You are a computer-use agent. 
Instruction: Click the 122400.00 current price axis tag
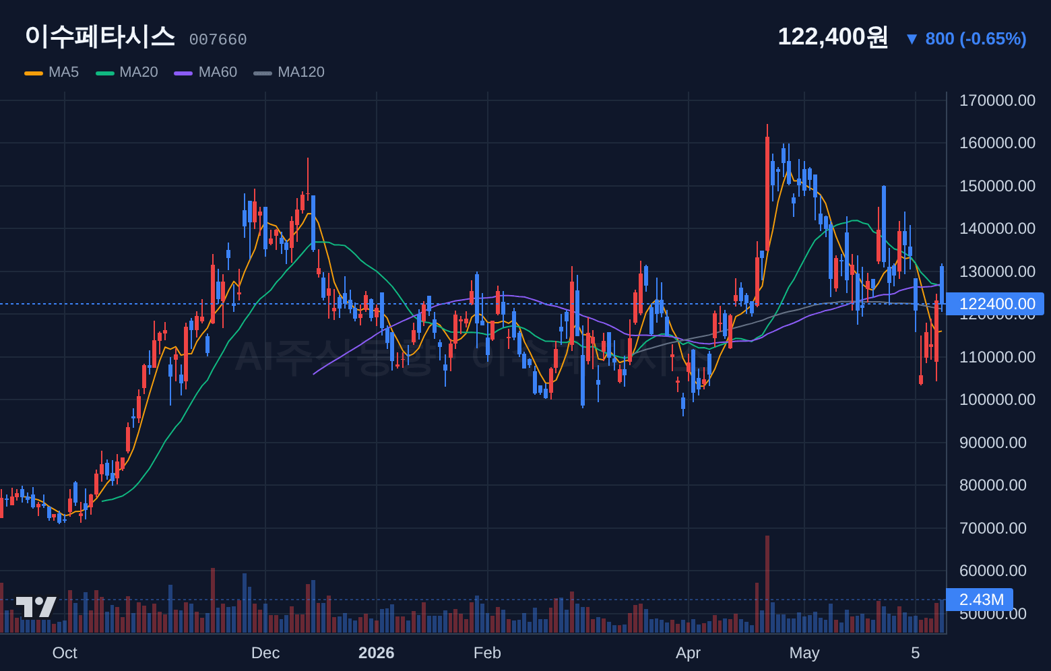pyautogui.click(x=995, y=304)
